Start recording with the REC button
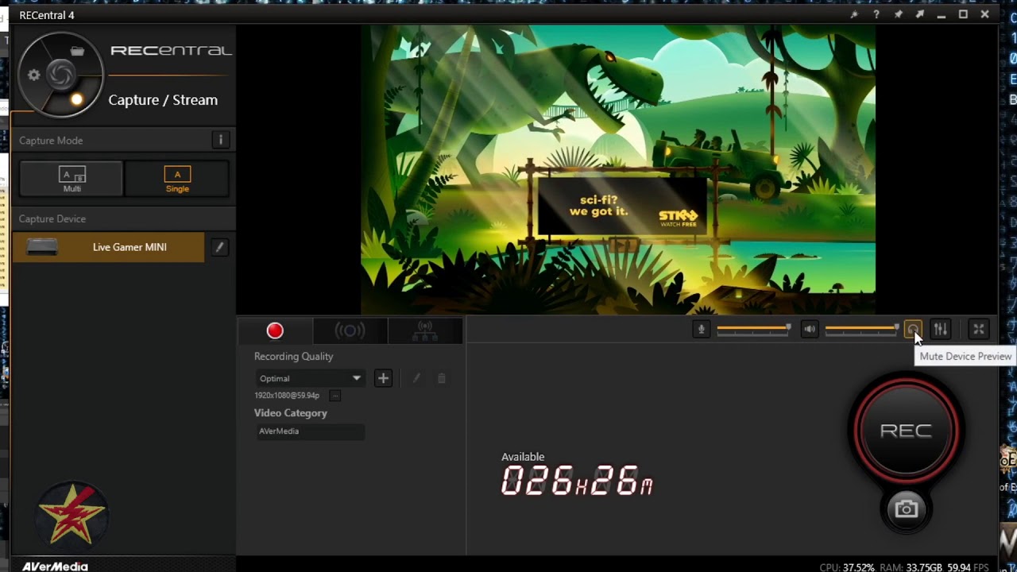 [906, 431]
